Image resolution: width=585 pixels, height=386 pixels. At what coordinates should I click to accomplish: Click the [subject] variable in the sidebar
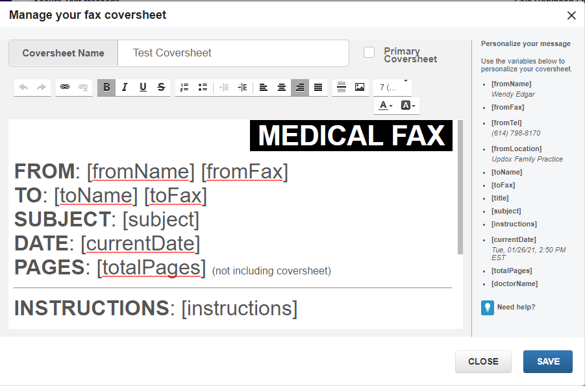pyautogui.click(x=506, y=211)
